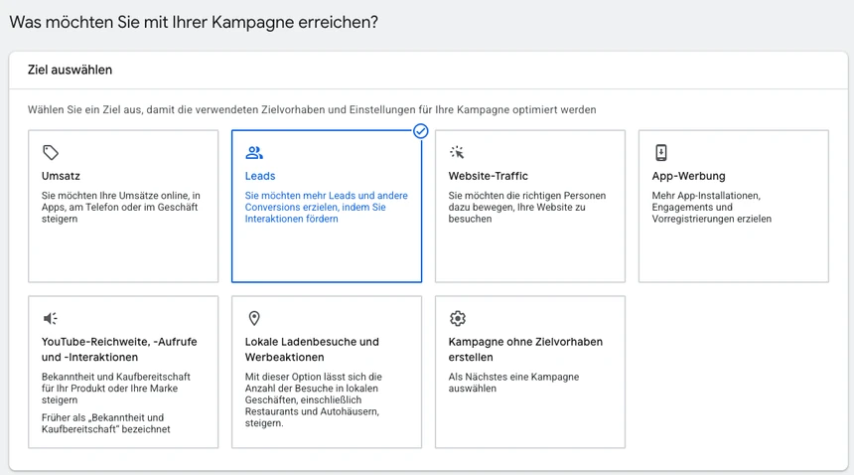The height and width of the screenshot is (475, 854).
Task: Pick the Lokale Ladenbesuche und Werbeaktionen title
Action: click(x=312, y=349)
